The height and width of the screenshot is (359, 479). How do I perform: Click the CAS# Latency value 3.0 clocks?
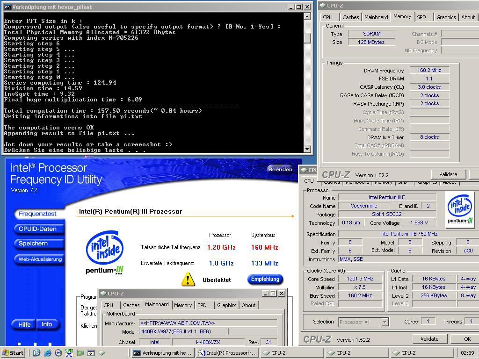click(429, 87)
